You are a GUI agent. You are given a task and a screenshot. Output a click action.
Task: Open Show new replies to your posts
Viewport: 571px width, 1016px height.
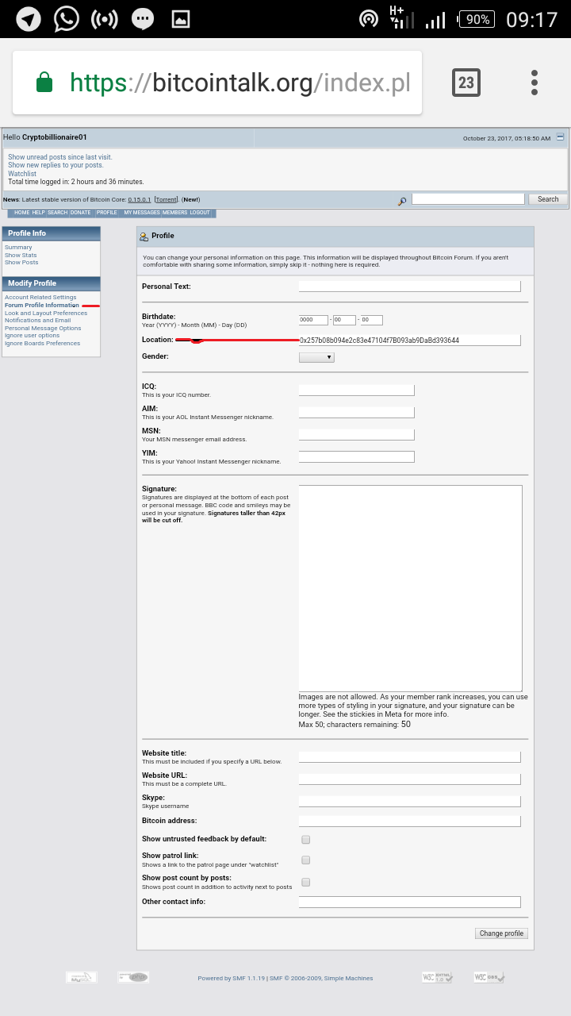pos(56,165)
